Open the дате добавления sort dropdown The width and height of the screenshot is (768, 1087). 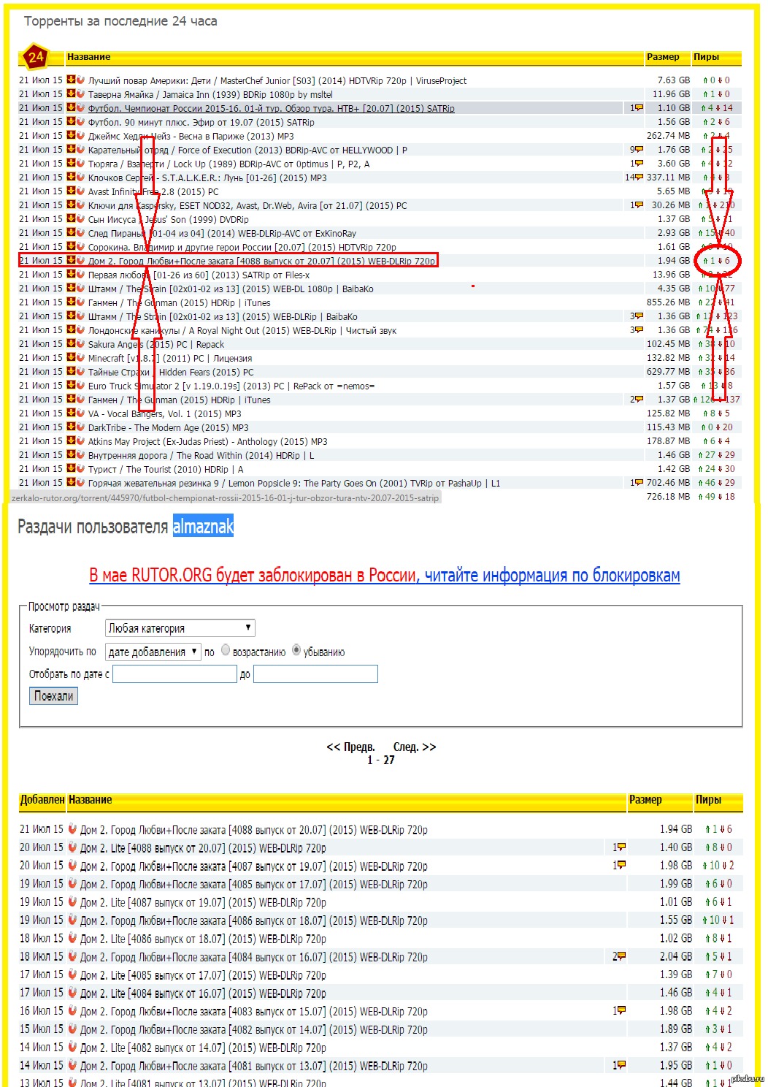[x=153, y=652]
